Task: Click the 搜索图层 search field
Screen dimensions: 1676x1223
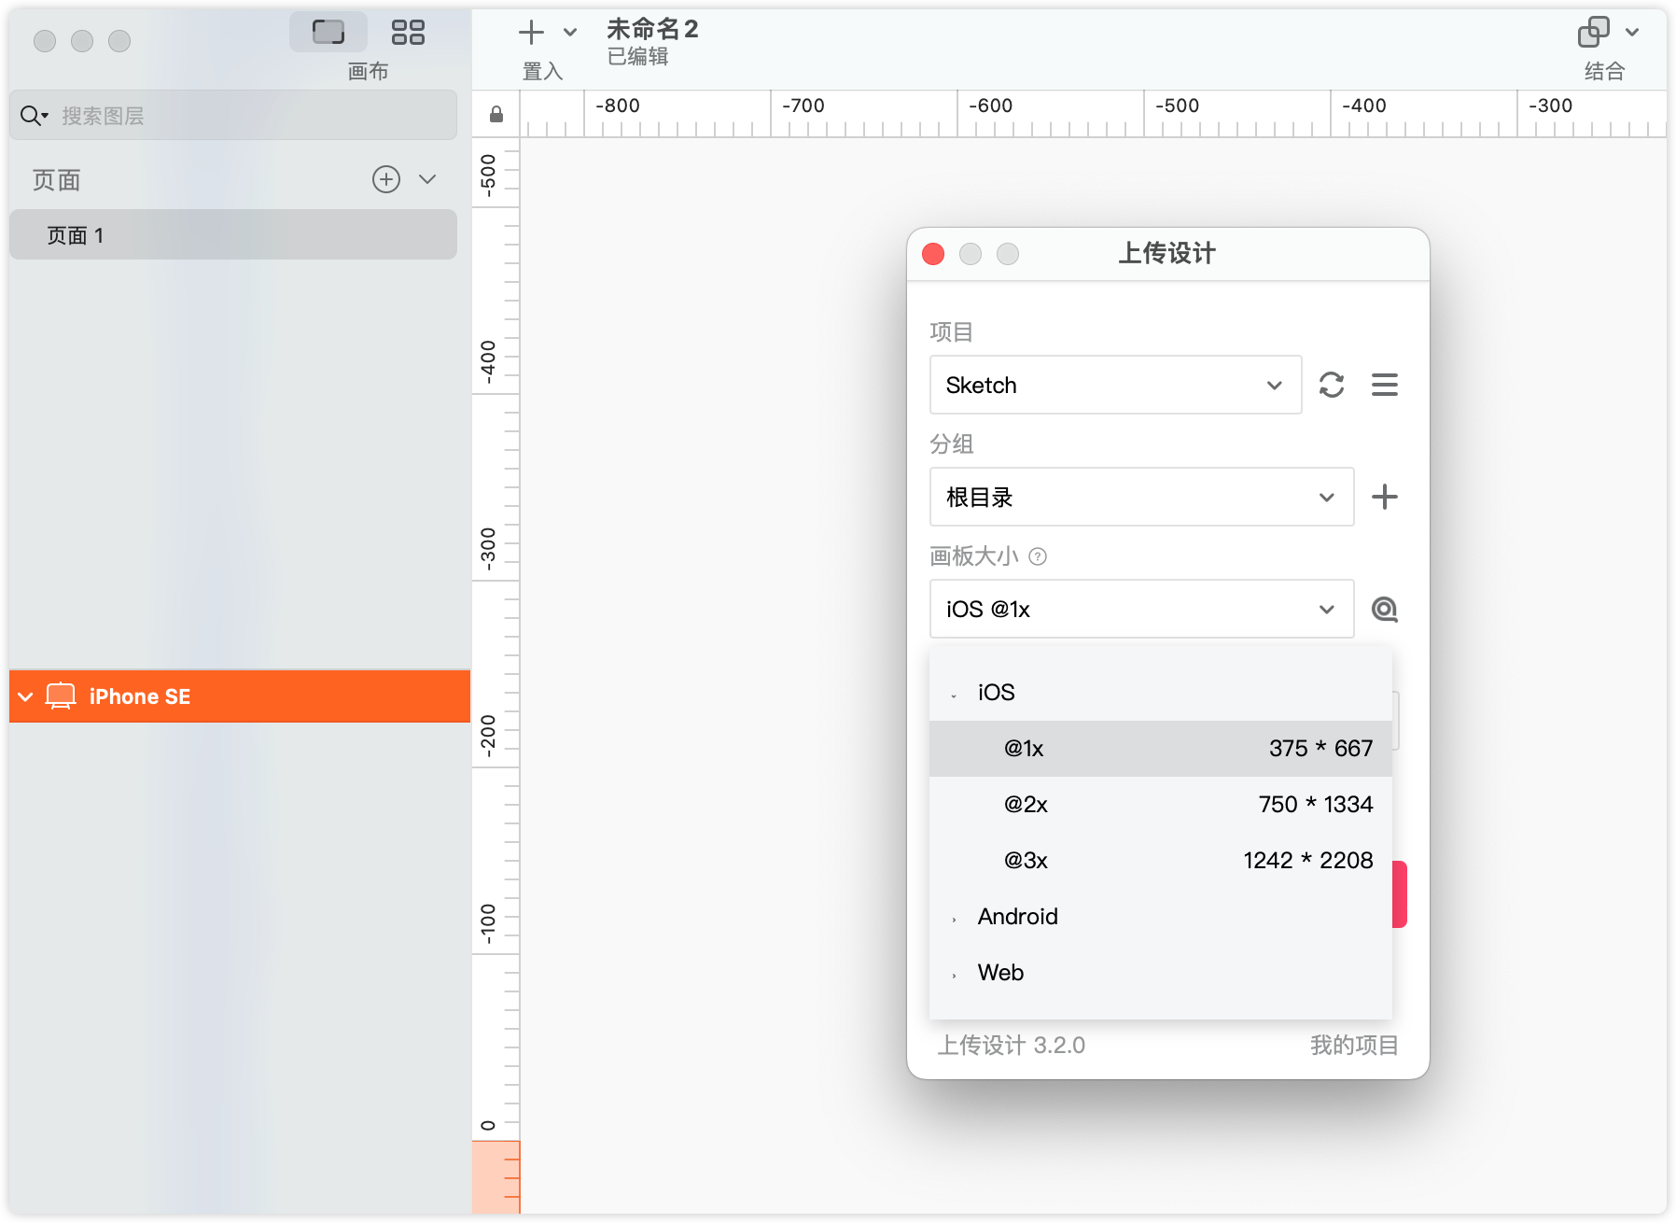Action: (x=243, y=116)
